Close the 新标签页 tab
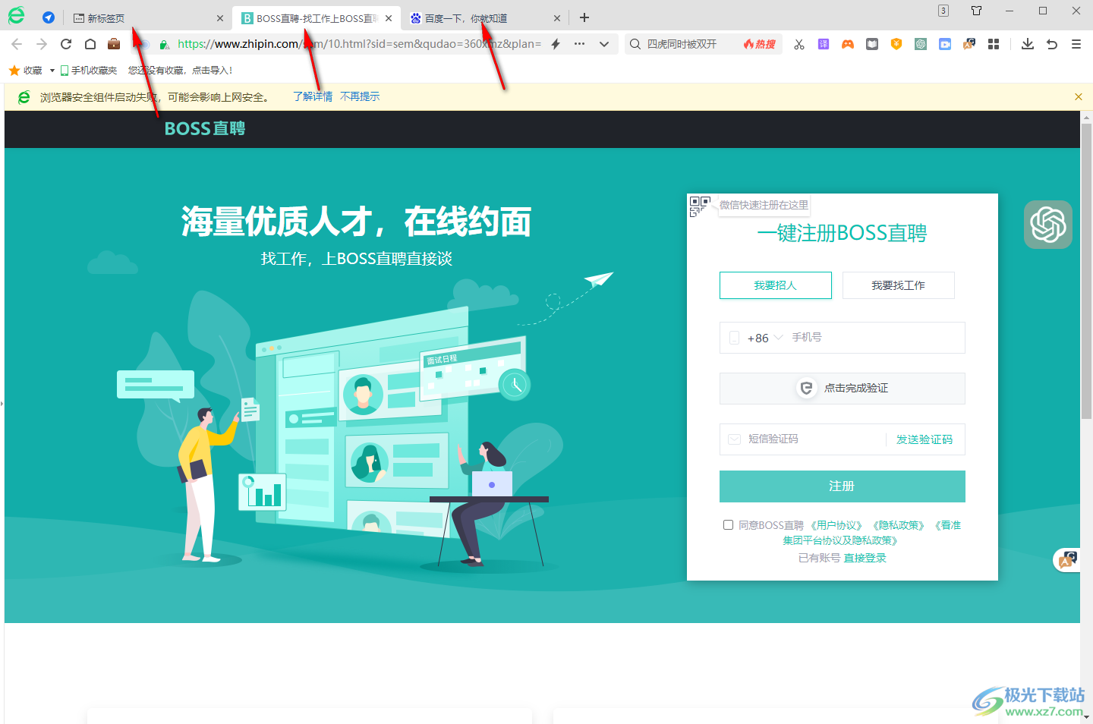The height and width of the screenshot is (724, 1093). pyautogui.click(x=220, y=18)
